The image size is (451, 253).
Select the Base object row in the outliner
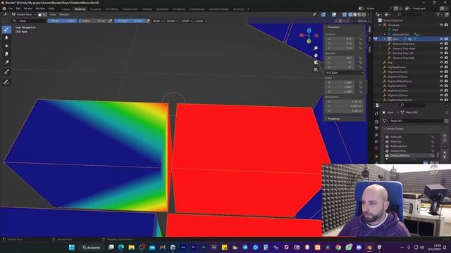[x=412, y=39]
